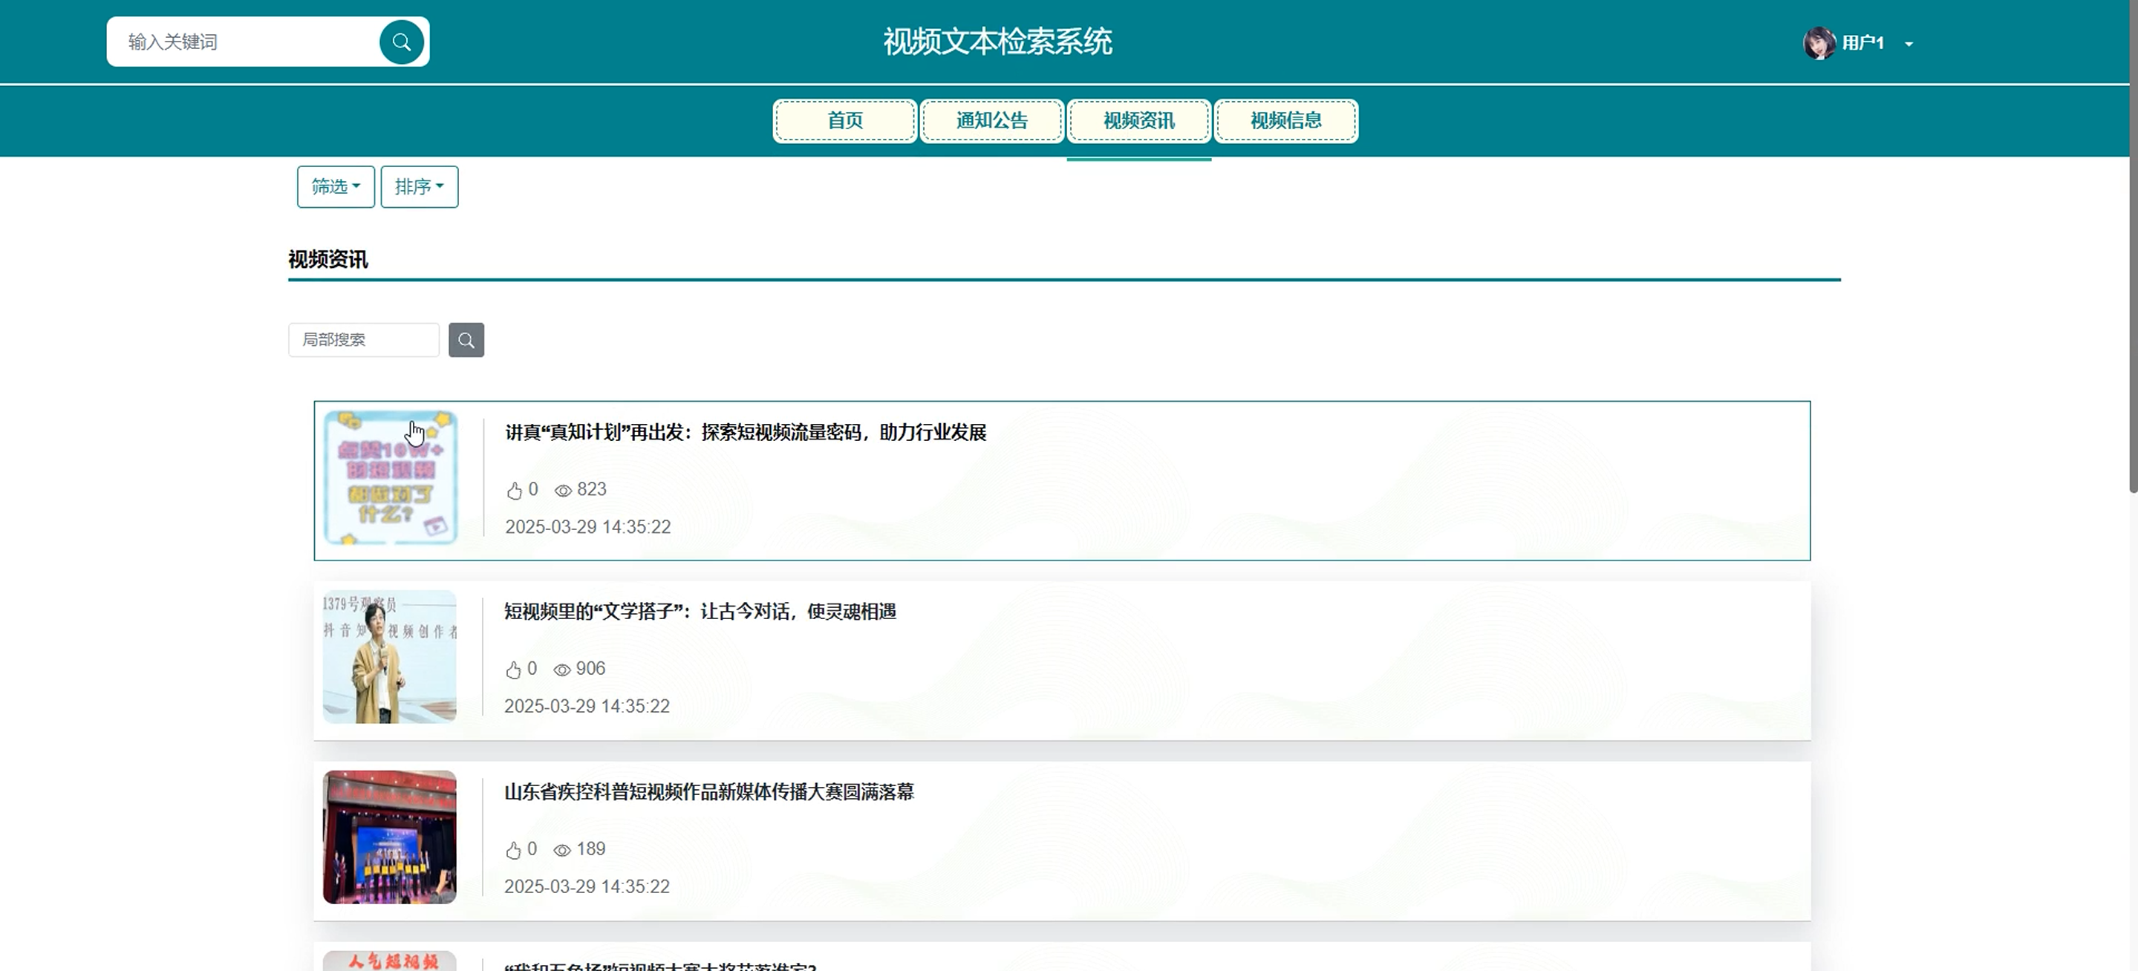Open the 筛选 filter dropdown
This screenshot has height=971, width=2138.
point(336,187)
